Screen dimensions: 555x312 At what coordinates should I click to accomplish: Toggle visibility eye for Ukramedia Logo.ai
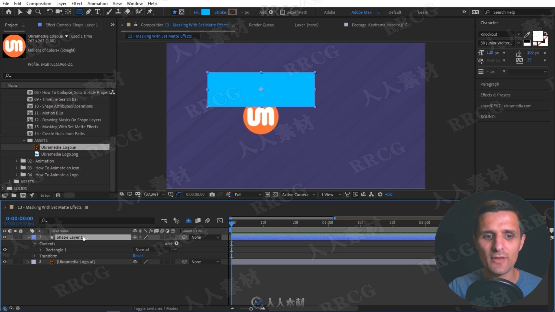click(x=5, y=262)
